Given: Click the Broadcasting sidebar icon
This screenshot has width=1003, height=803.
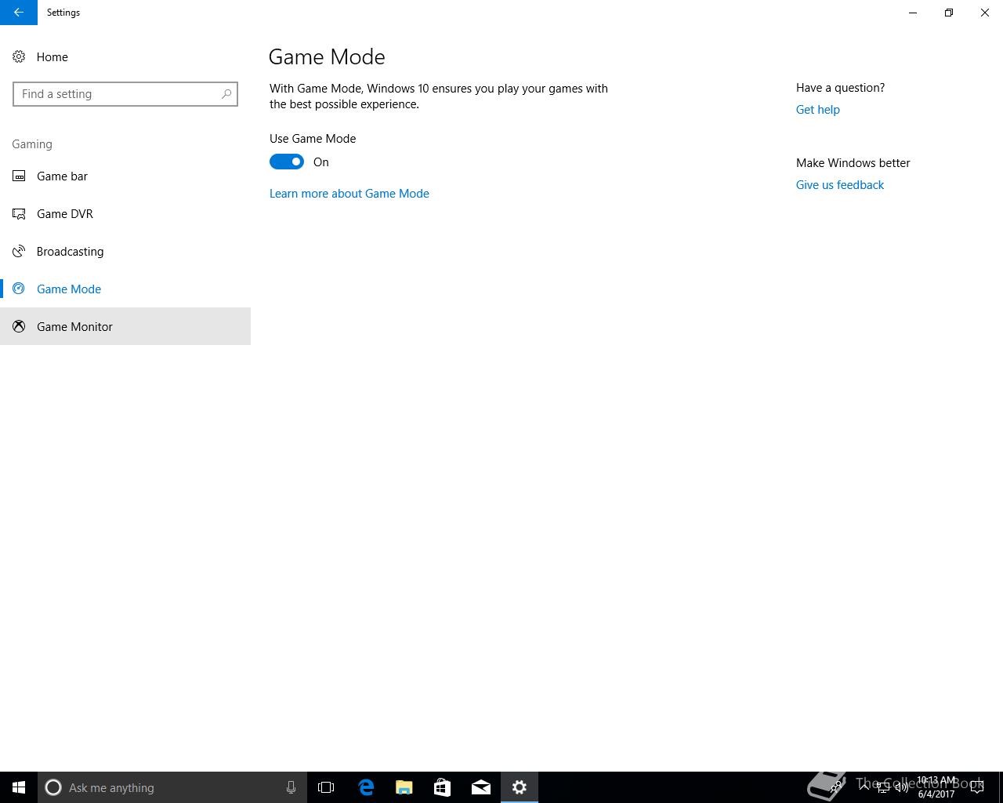Looking at the screenshot, I should pos(19,251).
